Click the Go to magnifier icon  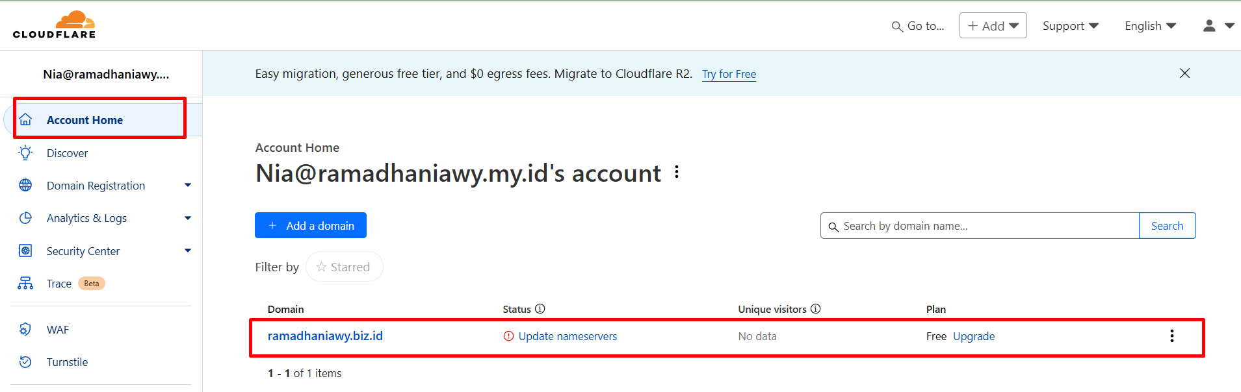coord(897,27)
